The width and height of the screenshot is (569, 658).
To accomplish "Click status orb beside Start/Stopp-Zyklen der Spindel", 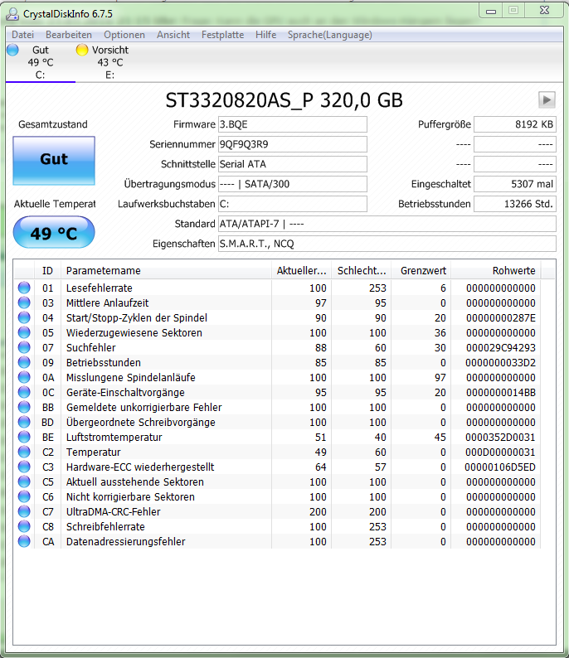I will point(24,317).
